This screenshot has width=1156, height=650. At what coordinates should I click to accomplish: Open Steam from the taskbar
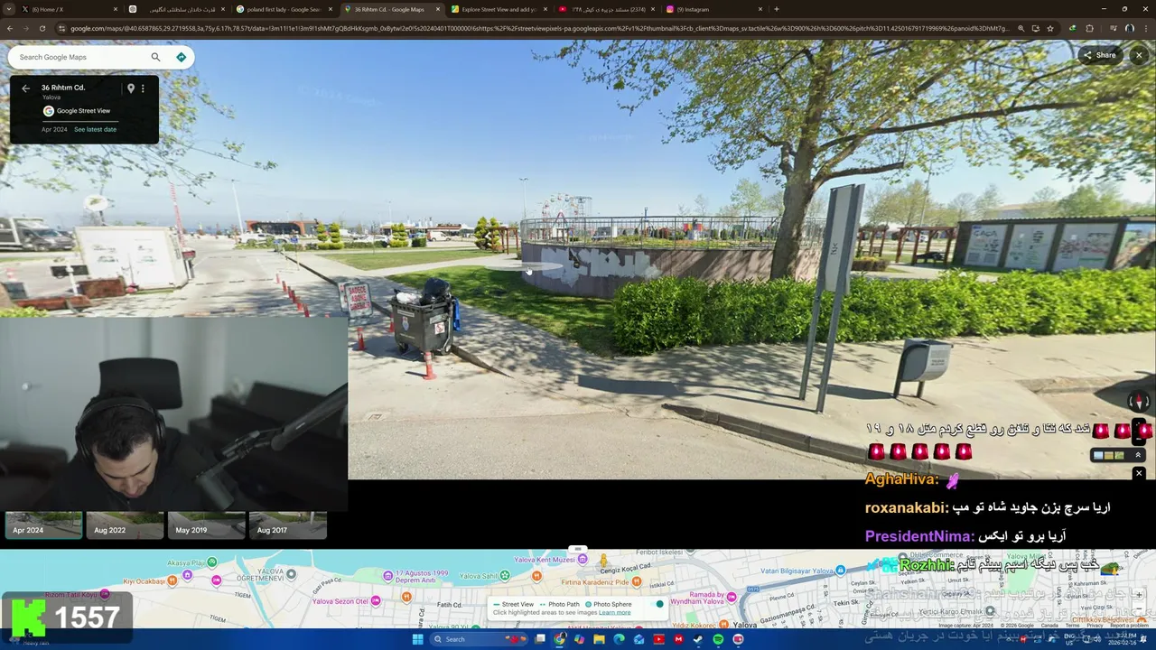(x=698, y=639)
